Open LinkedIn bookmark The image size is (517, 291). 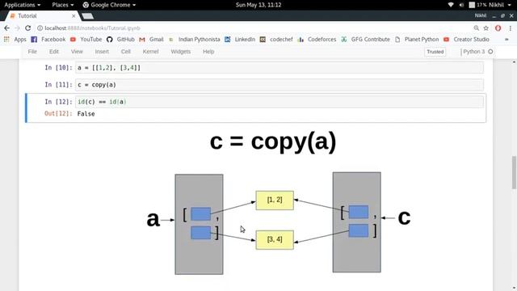(240, 40)
